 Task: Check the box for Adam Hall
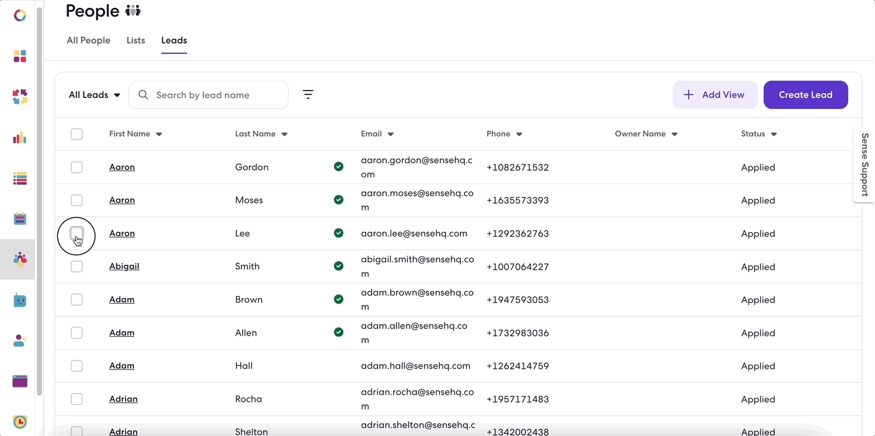click(76, 366)
